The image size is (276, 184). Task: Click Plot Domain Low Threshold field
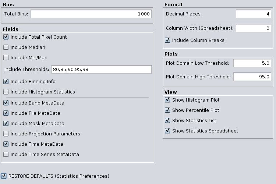[252, 63]
